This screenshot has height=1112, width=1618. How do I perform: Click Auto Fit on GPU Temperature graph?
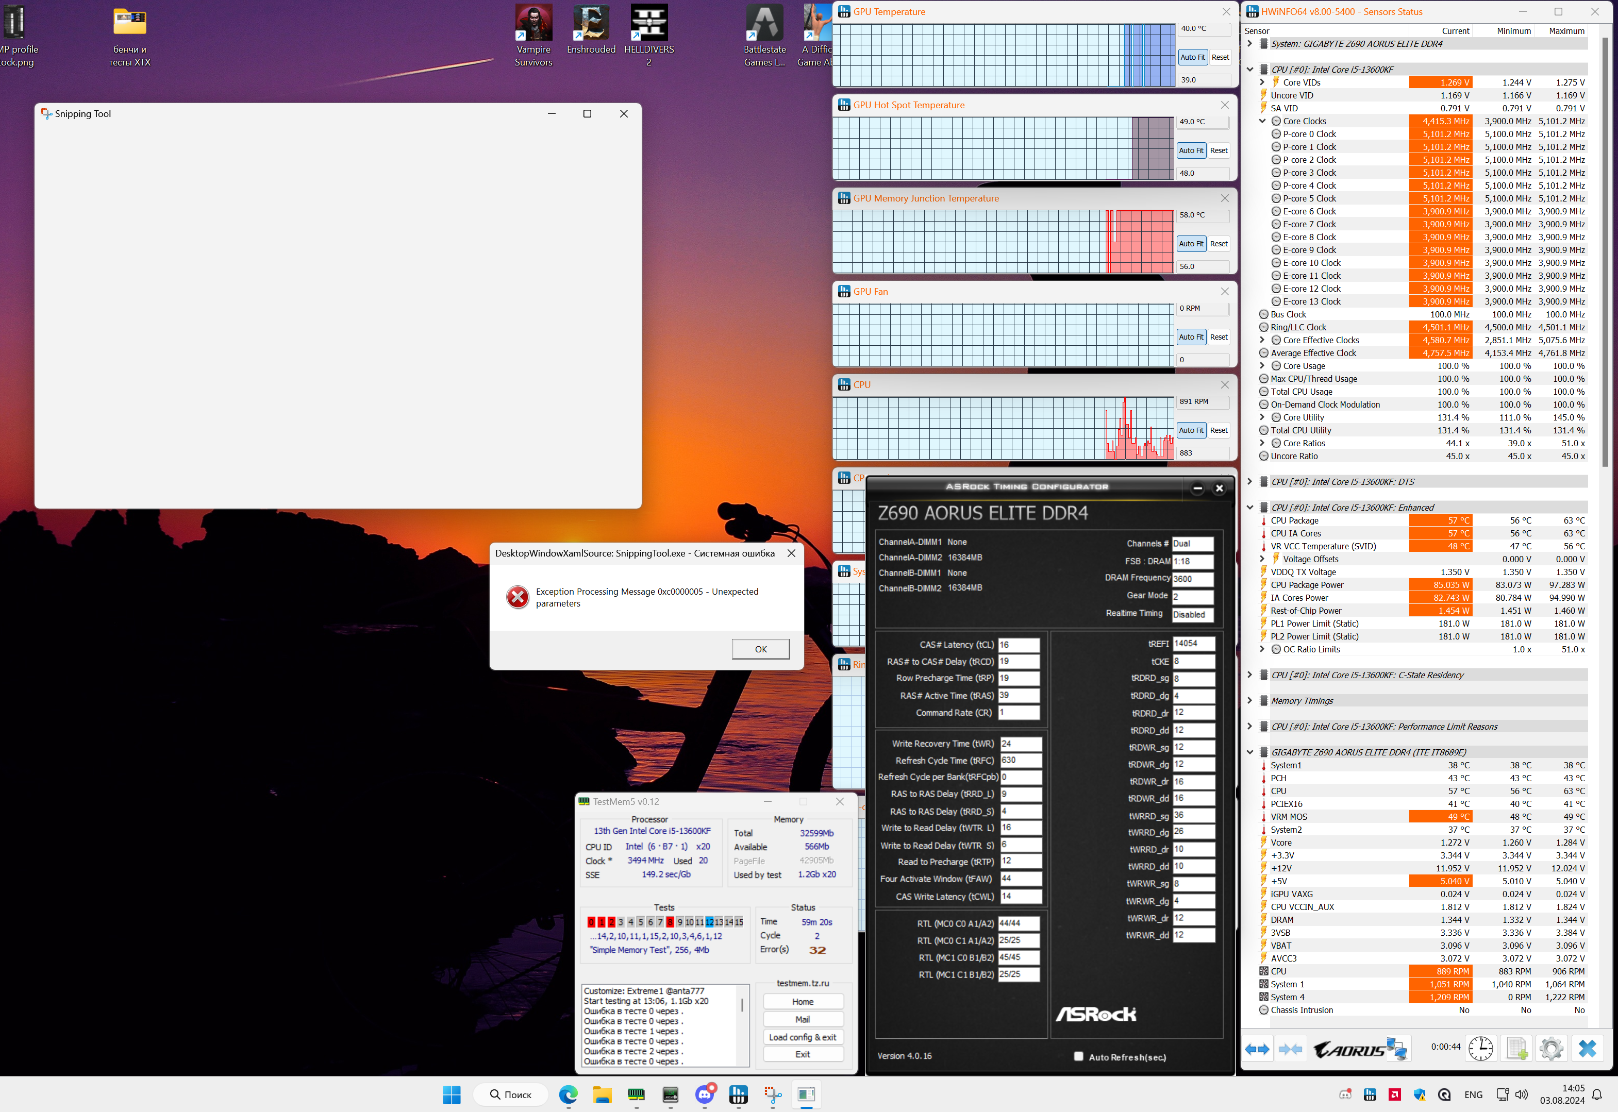[1192, 57]
